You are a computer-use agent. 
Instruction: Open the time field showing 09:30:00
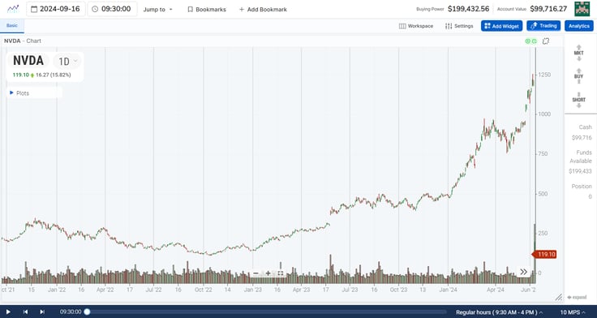point(112,9)
